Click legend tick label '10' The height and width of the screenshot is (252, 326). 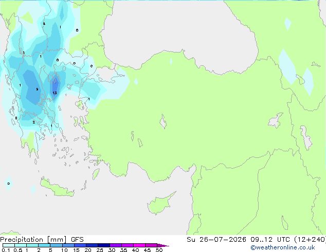coord(64,250)
